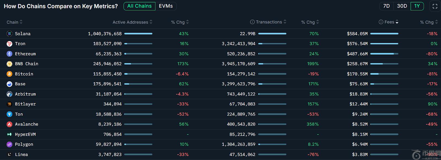Click Ethereum transactions value 520,236,852

point(241,54)
